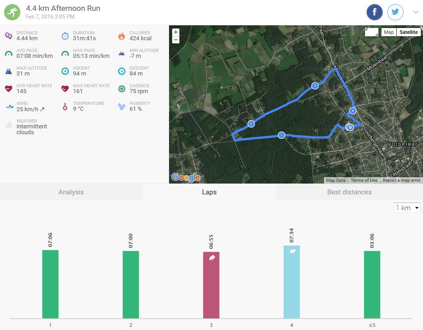The width and height of the screenshot is (423, 330).
Task: Open the Best distances tab
Action: (349, 192)
